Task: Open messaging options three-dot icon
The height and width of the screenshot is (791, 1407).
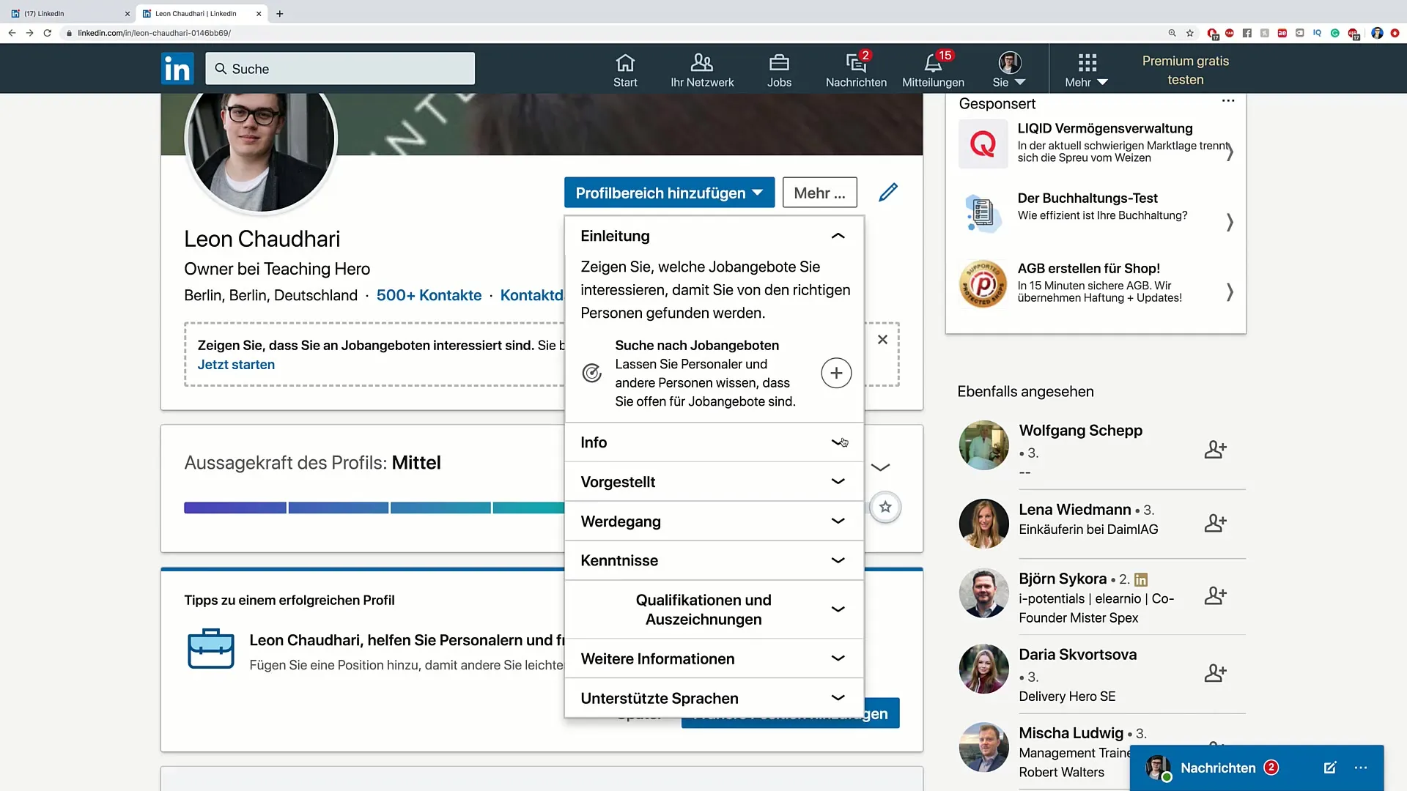Action: pyautogui.click(x=1361, y=768)
